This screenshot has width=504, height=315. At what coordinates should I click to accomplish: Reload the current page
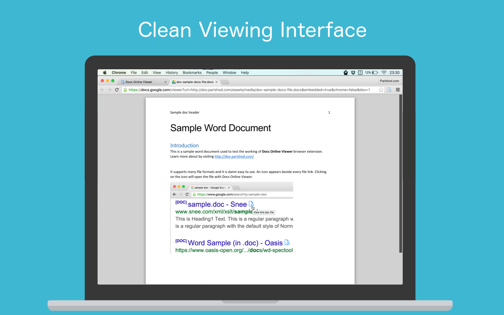point(117,90)
